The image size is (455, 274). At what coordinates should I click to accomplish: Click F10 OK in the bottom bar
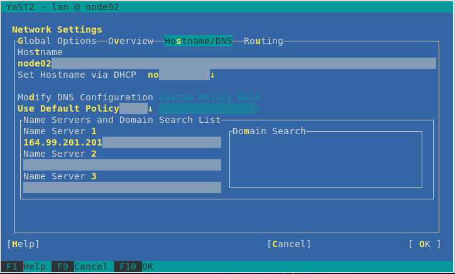133,266
